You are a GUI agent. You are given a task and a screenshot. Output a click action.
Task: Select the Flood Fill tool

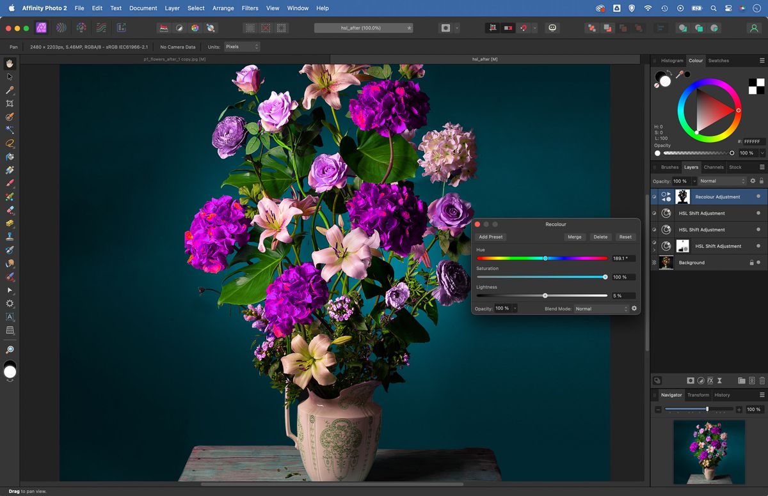click(10, 156)
